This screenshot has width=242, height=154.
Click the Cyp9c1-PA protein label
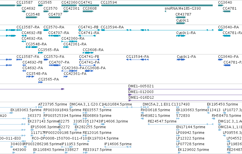coord(186,57)
